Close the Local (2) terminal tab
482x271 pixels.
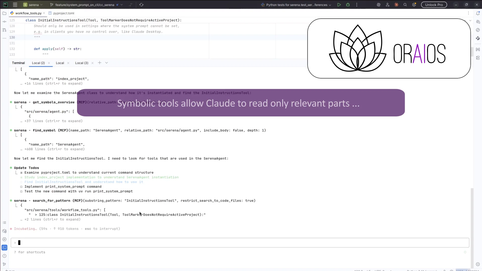(49, 63)
